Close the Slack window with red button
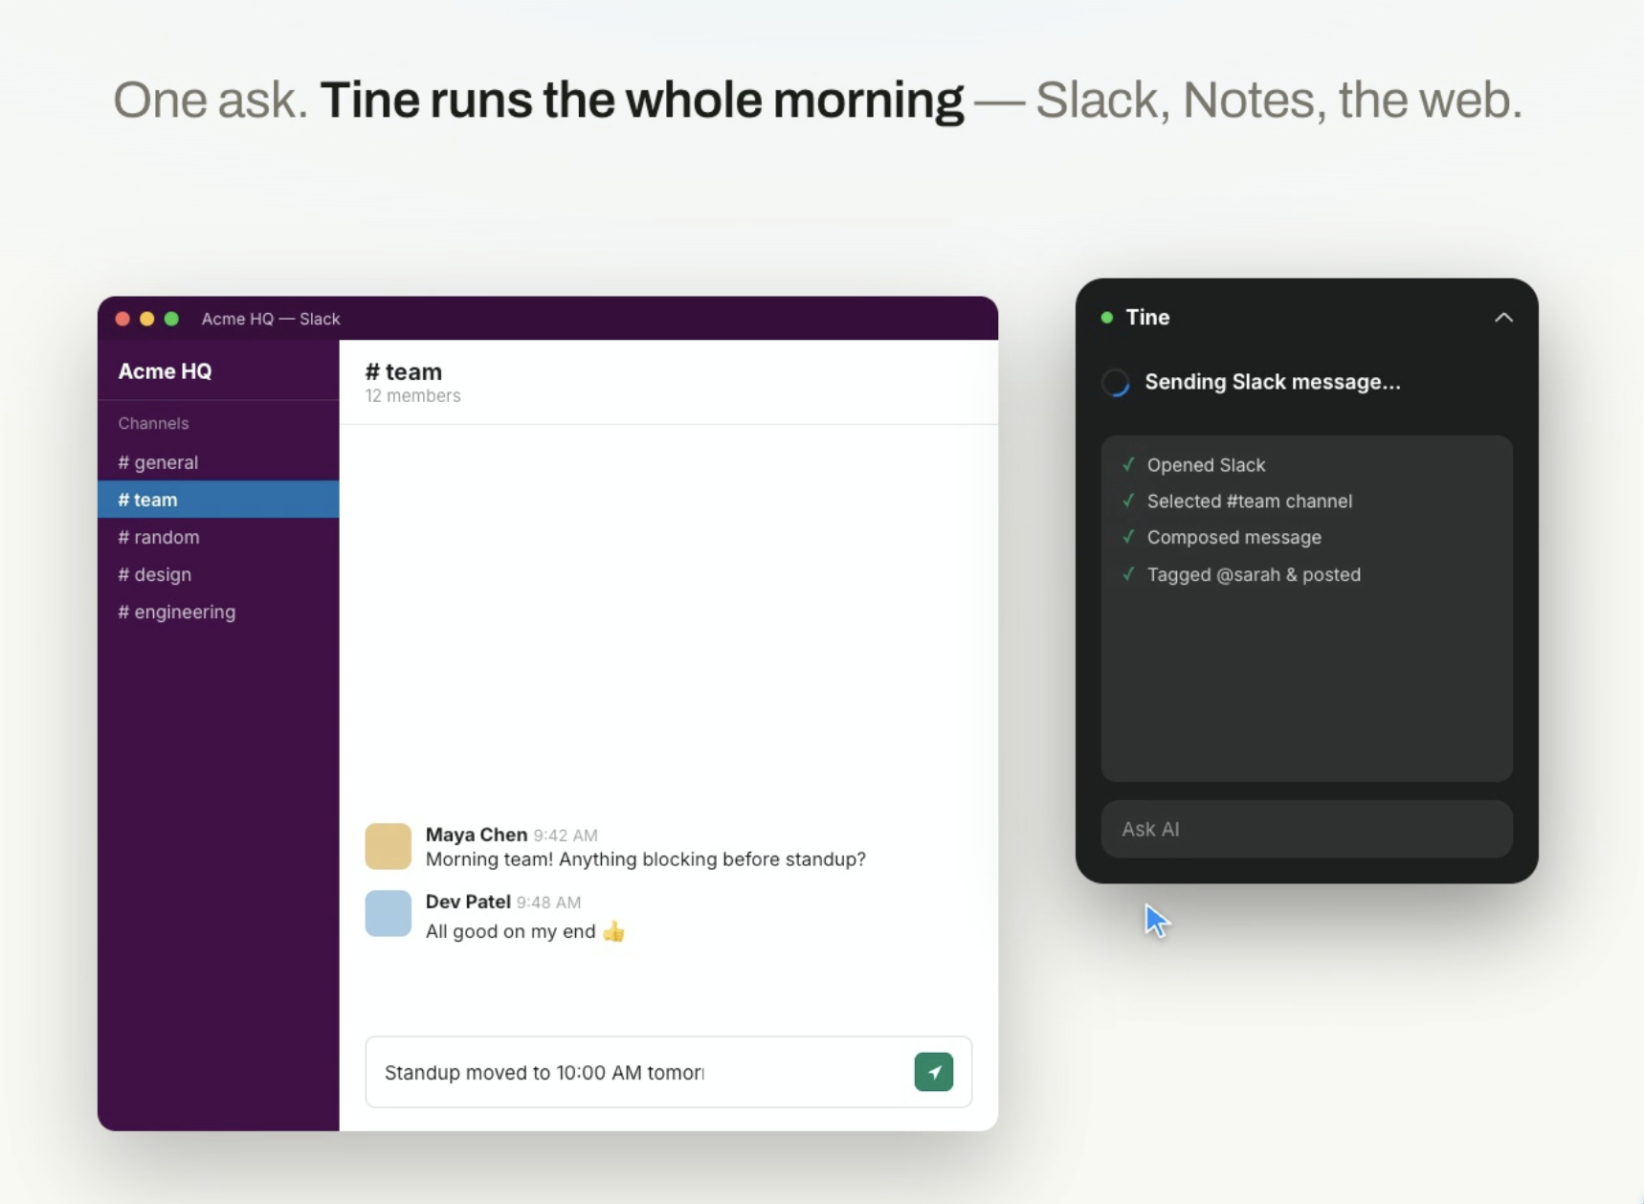1644x1204 pixels. [x=122, y=319]
